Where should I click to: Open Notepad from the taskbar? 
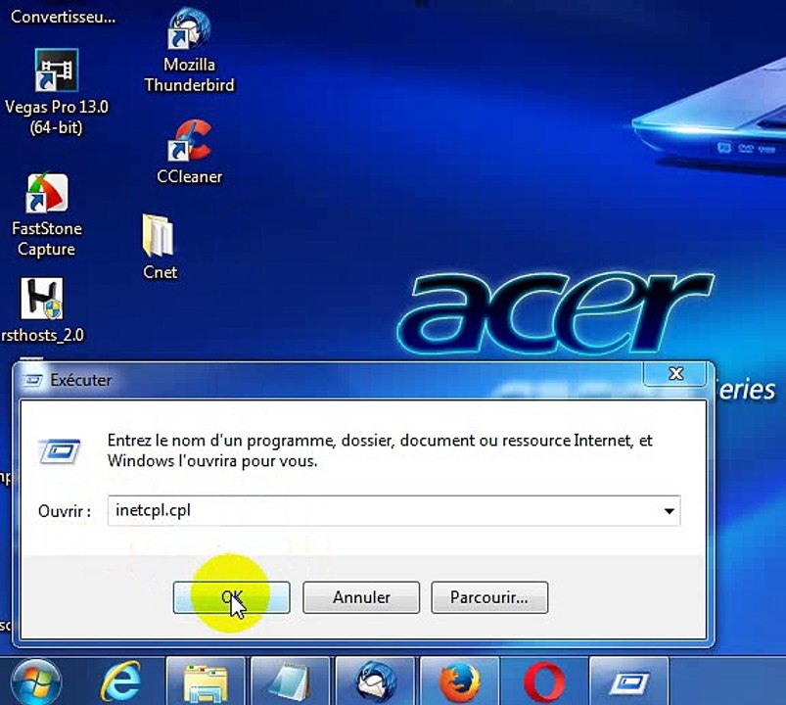pos(290,681)
